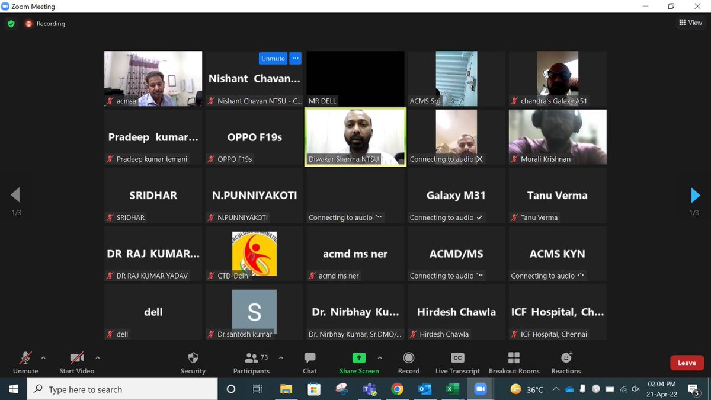
Task: Click OPPO F19s participant tile
Action: (x=254, y=137)
